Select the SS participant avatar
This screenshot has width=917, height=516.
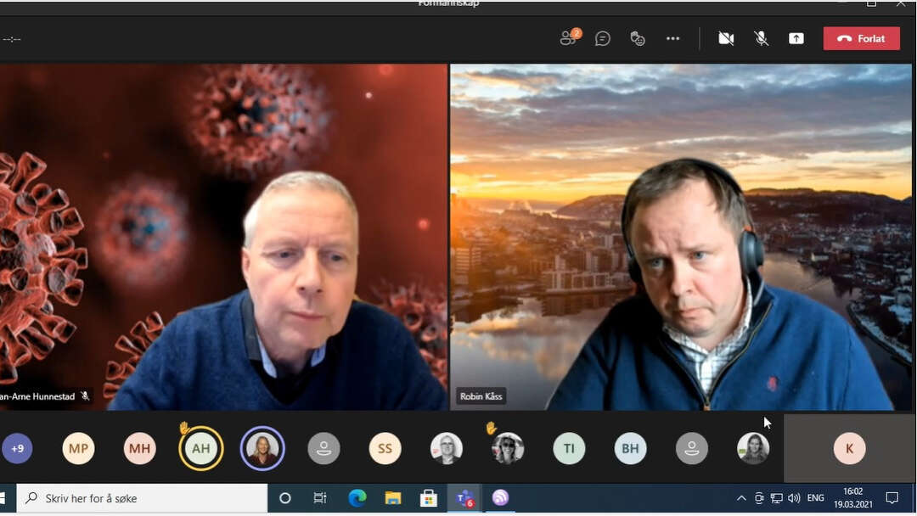click(x=385, y=448)
